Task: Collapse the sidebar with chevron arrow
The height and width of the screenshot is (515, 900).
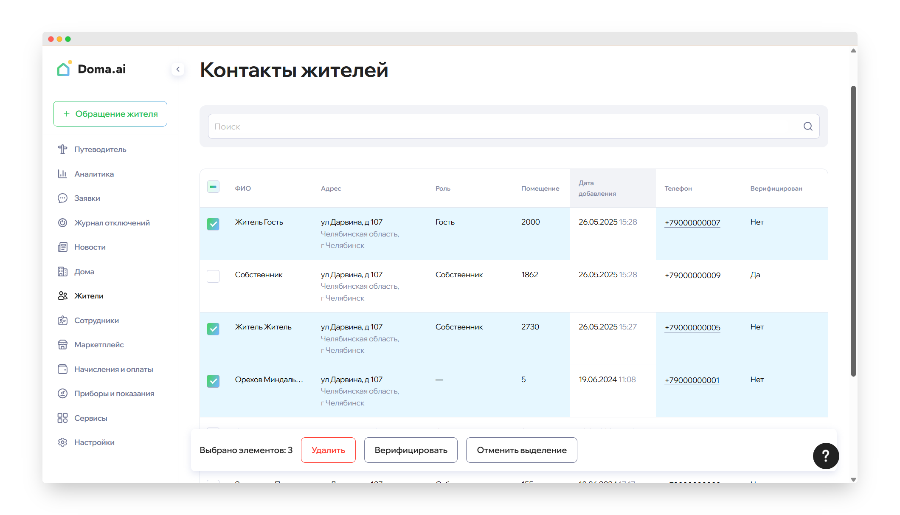Action: tap(178, 69)
